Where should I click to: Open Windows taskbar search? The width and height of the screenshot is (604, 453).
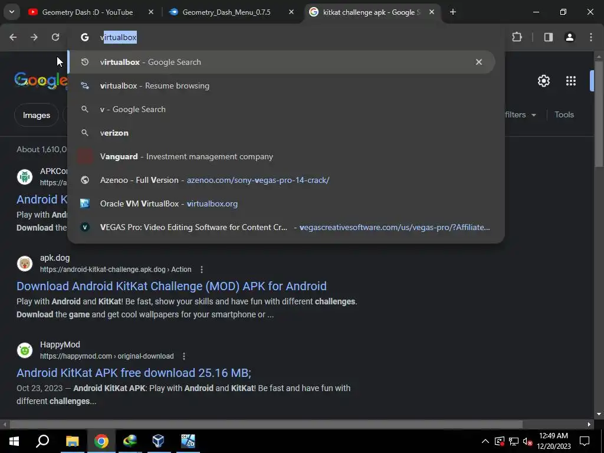coord(42,441)
